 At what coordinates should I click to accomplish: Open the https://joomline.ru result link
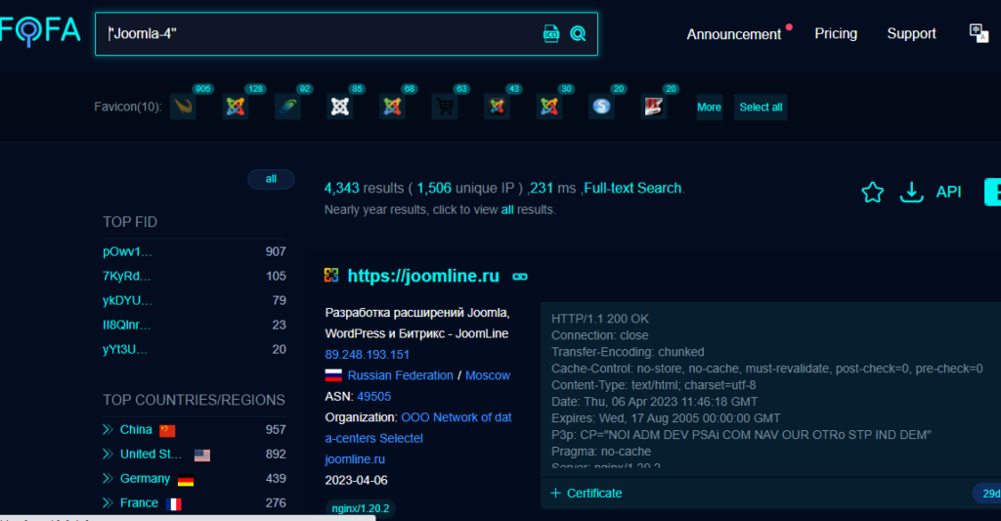pyautogui.click(x=423, y=277)
